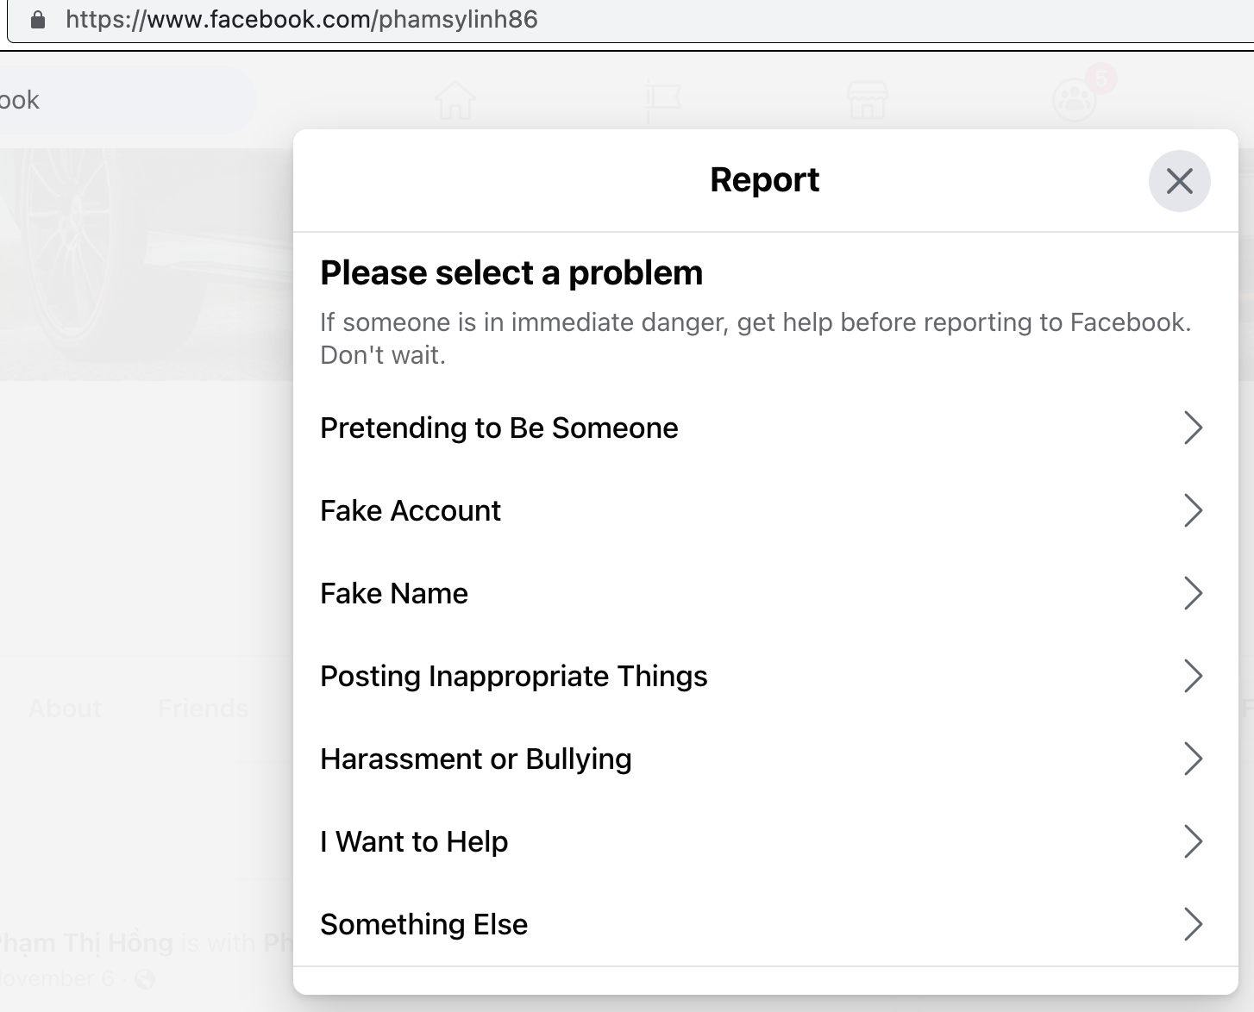Switch to the Friends profile tab
Viewport: 1254px width, 1012px height.
(203, 709)
